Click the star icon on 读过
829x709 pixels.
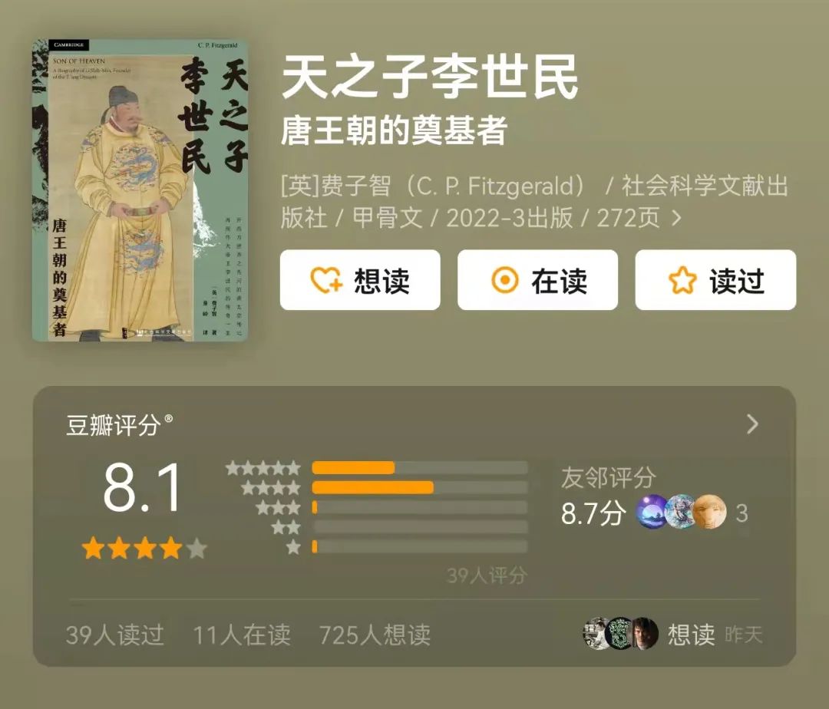(682, 280)
